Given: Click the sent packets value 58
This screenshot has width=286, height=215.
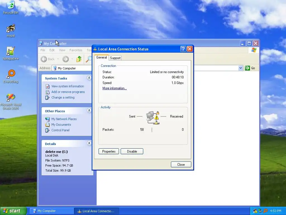Looking at the screenshot, I should [x=142, y=130].
